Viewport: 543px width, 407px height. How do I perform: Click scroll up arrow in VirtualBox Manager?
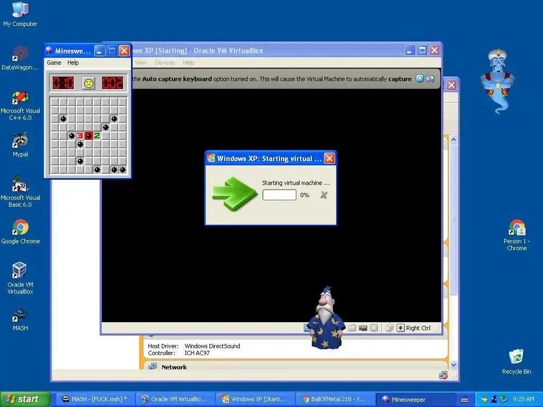(454, 140)
